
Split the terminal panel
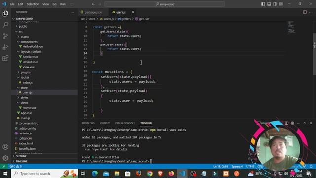point(286,123)
